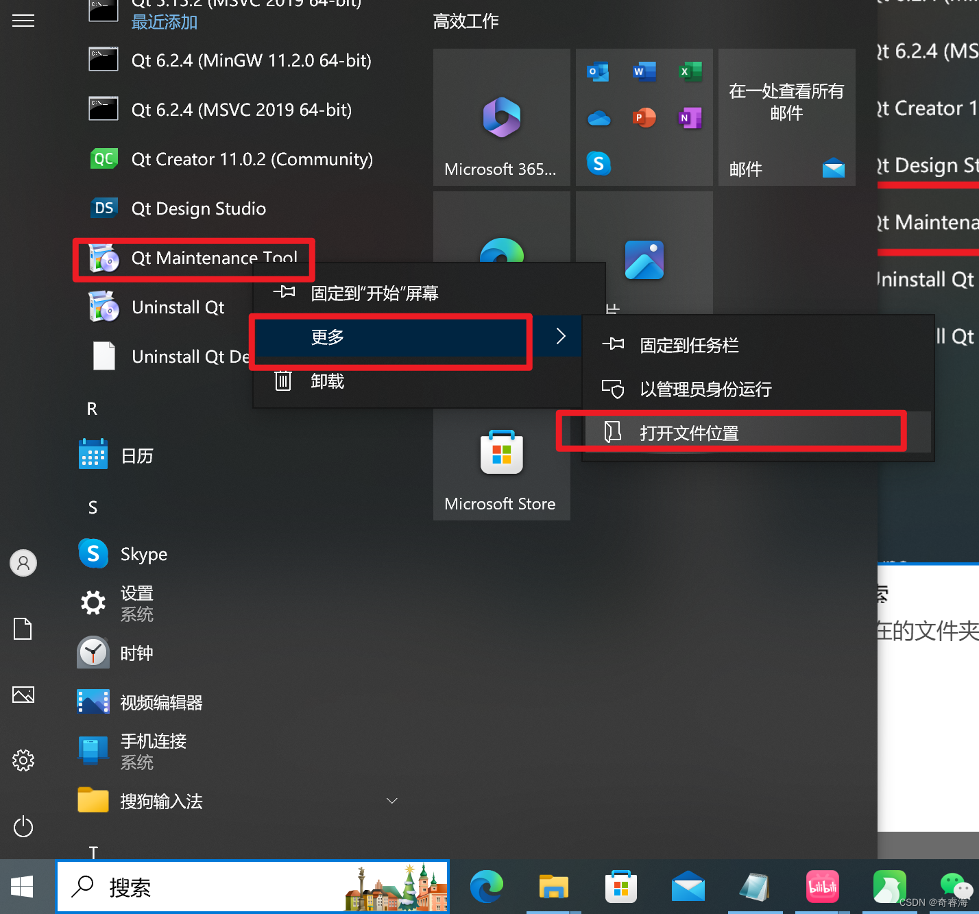Click the Uninstall Qt entry text

coord(178,307)
